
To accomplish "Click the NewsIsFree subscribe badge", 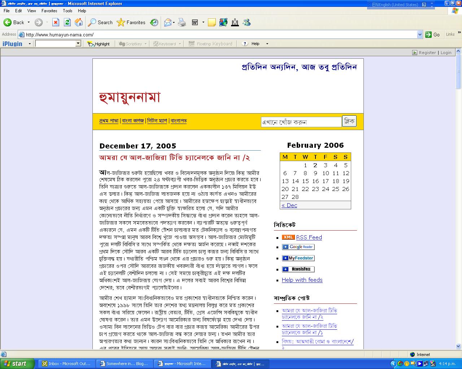I will 298,269.
